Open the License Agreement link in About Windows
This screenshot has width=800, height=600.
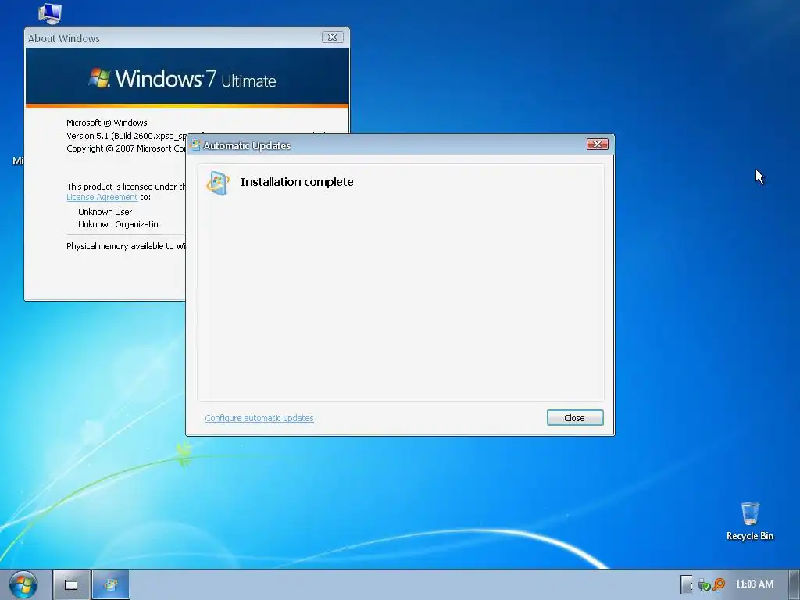pyautogui.click(x=102, y=197)
